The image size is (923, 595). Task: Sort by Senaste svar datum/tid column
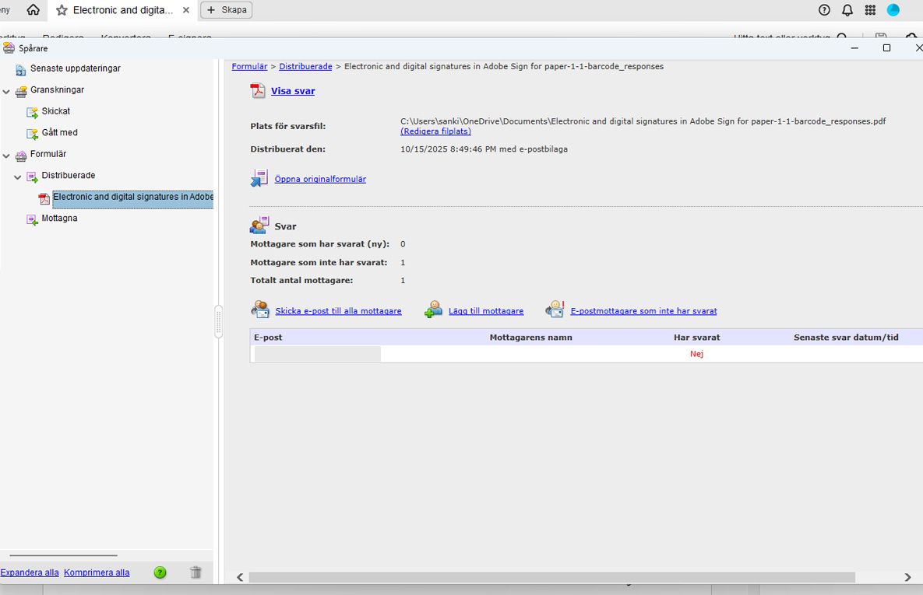coord(846,338)
